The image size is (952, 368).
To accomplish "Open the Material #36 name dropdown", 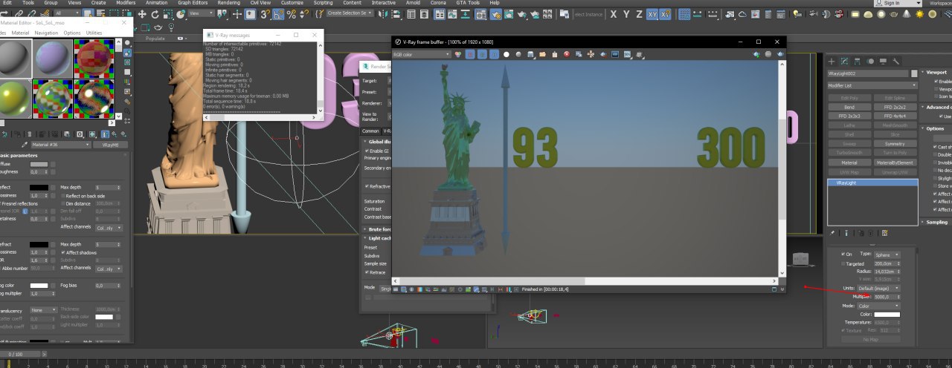I will click(61, 145).
